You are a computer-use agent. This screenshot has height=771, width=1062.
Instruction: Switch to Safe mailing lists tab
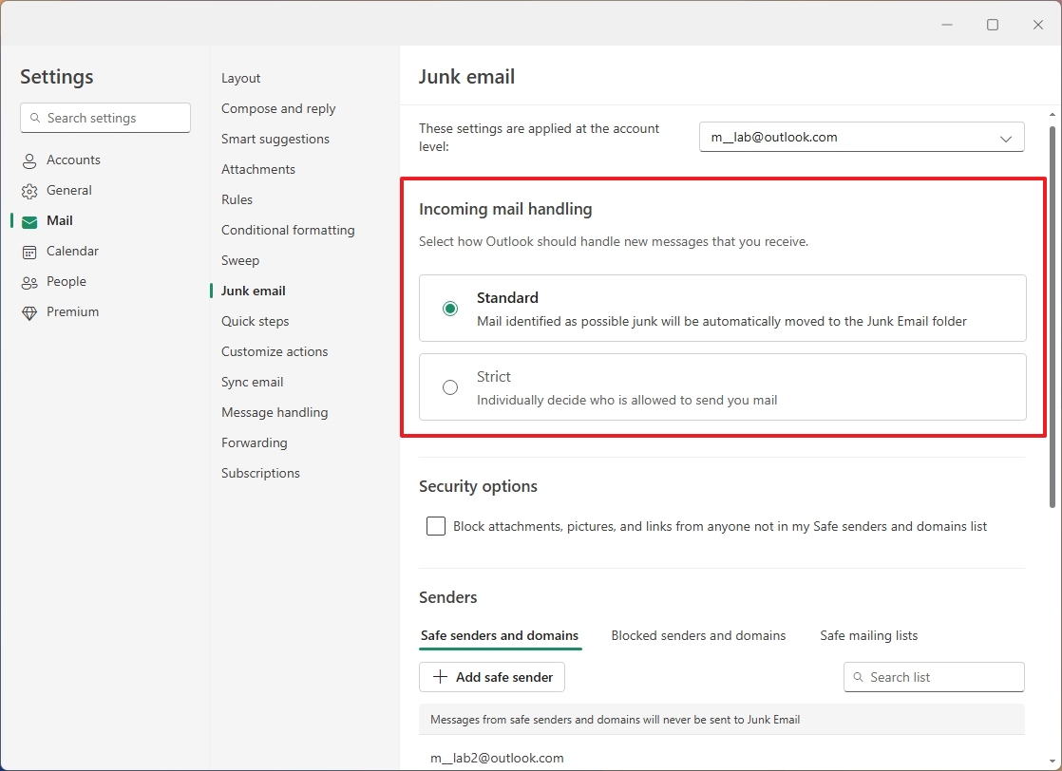(868, 635)
